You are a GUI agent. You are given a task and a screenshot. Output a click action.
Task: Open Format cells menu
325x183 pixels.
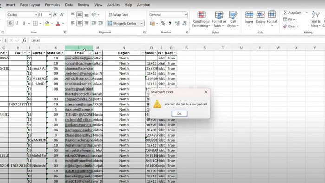click(272, 20)
